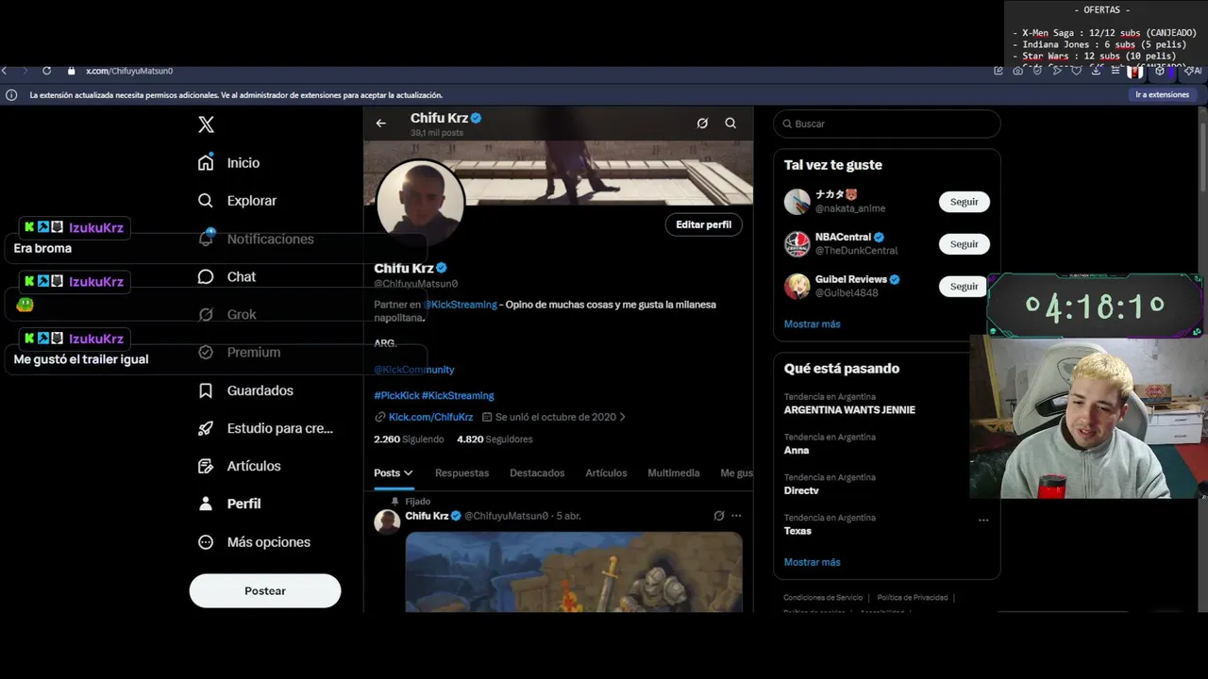Screen dimensions: 1208x679
Task: Open the profile avatar picture
Action: point(420,203)
